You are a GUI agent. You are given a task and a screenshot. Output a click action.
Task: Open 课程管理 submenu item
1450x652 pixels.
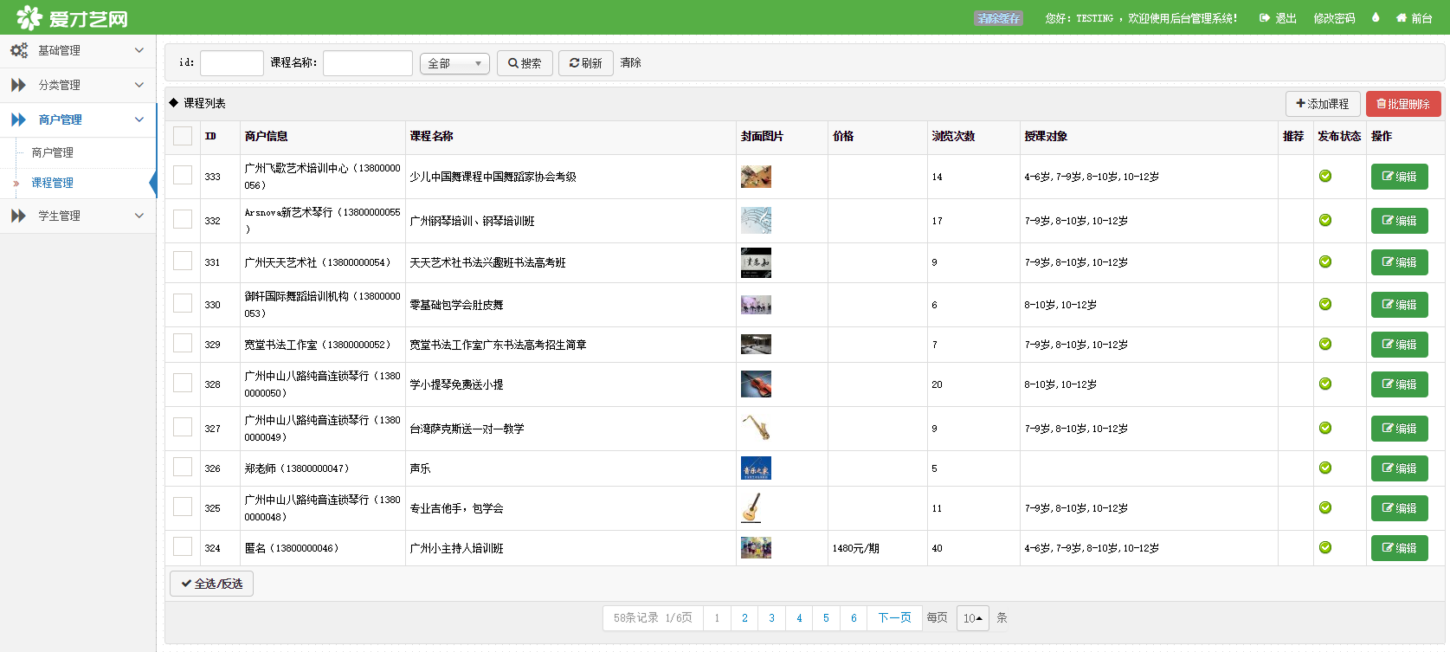[53, 183]
